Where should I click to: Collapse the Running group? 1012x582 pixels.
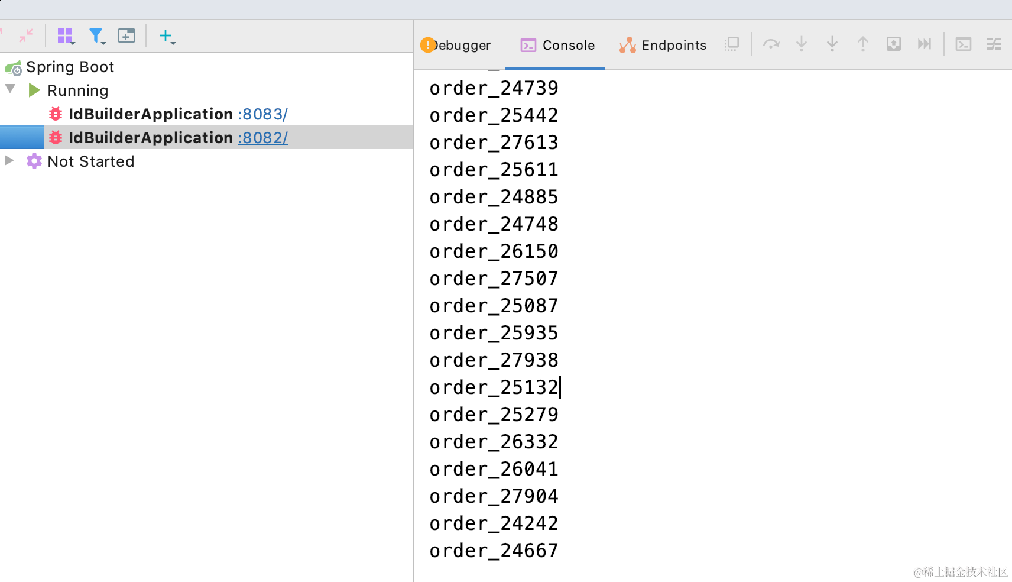click(10, 89)
